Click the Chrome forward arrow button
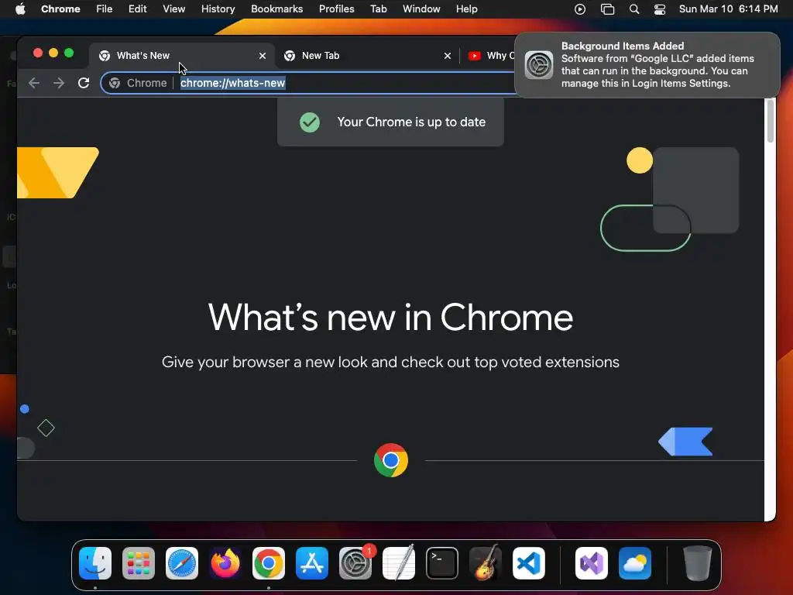 (x=59, y=83)
